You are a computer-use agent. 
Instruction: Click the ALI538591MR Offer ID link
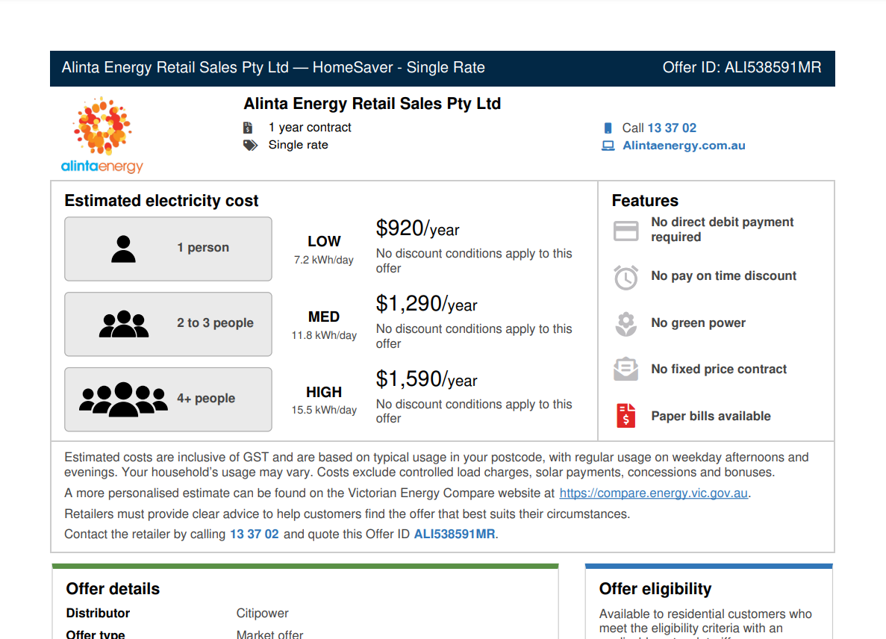pyautogui.click(x=455, y=534)
